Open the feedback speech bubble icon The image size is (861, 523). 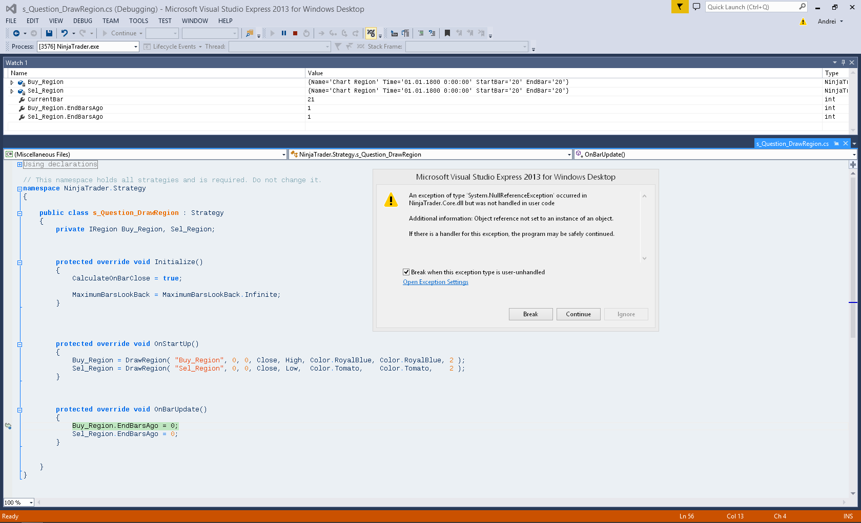pyautogui.click(x=696, y=7)
